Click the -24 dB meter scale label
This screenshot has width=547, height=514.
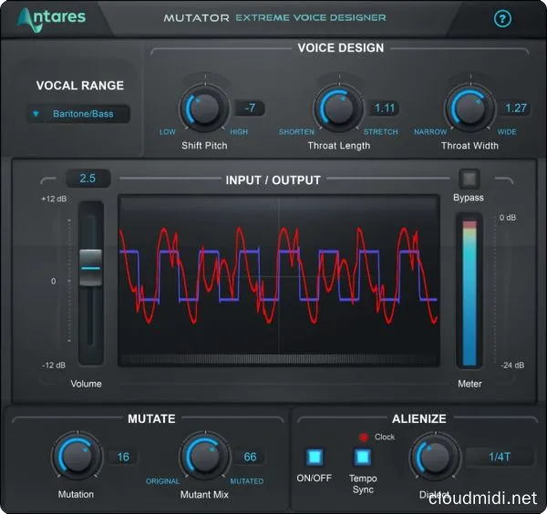[512, 365]
